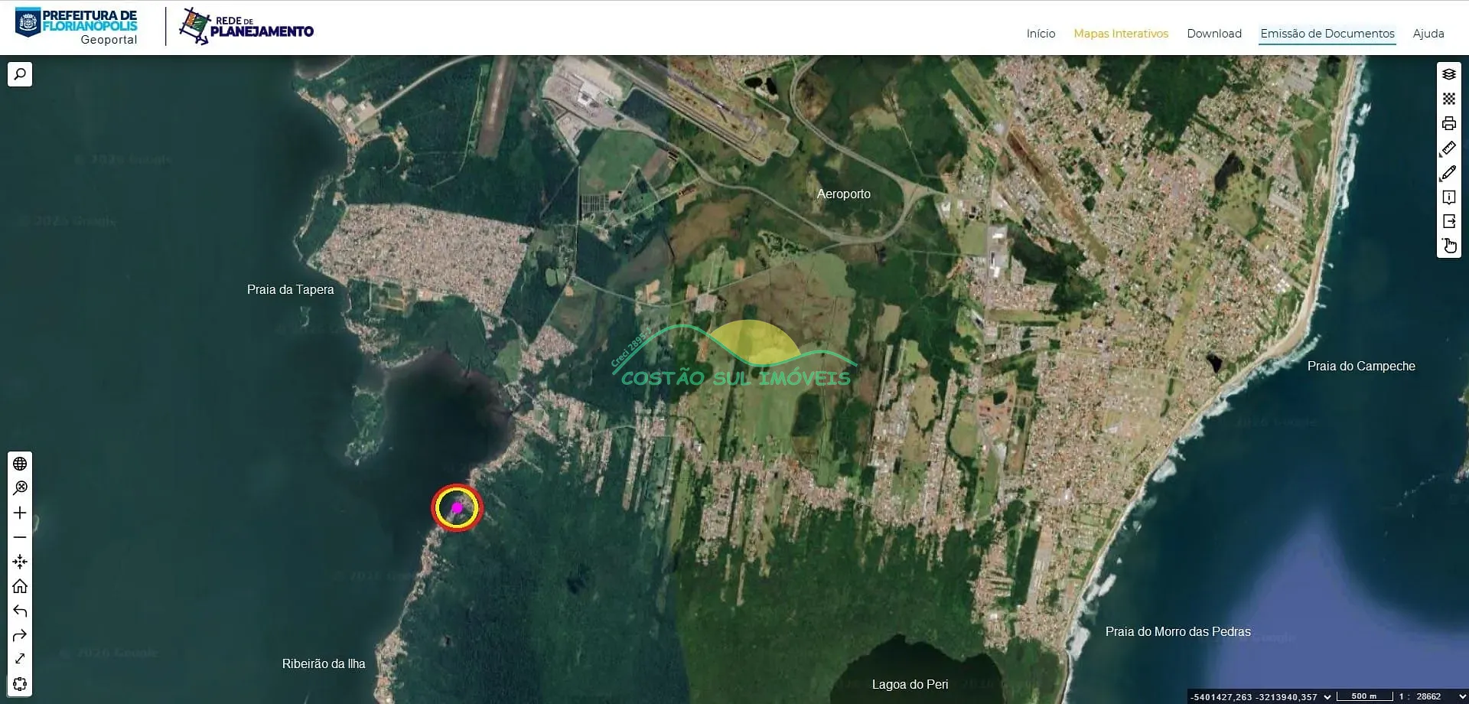Expand the coordinate system dropdown arrow
This screenshot has width=1469, height=704.
pos(1327,697)
